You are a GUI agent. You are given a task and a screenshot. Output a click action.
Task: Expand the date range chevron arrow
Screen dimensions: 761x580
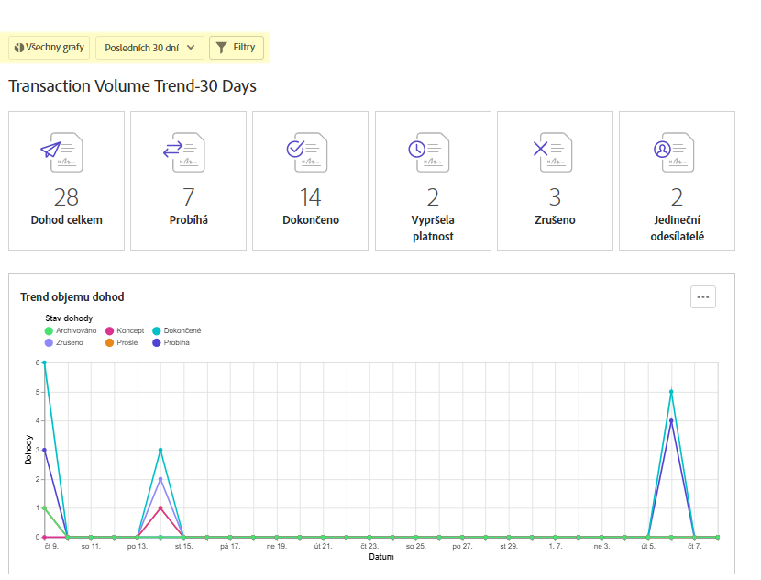[x=191, y=48]
